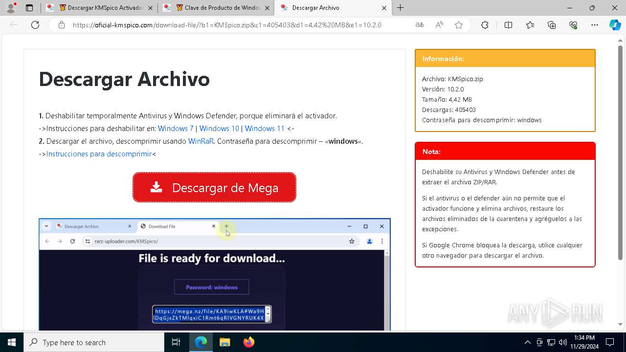626x352 pixels.
Task: Click the taskbar search box
Action: pyautogui.click(x=94, y=342)
